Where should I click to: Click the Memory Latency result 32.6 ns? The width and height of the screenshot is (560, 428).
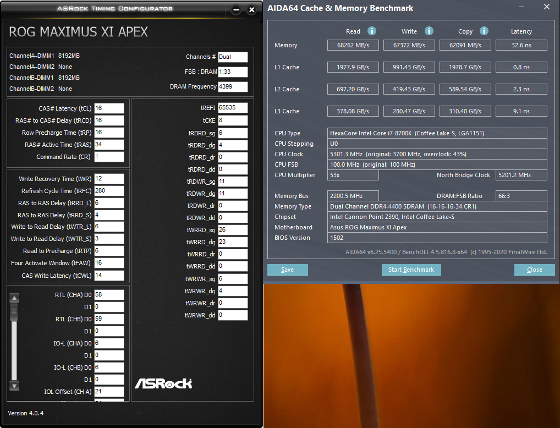(x=521, y=45)
